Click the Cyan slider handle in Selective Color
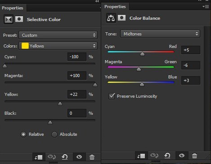Viewport: 211px width, 164px height. [5, 66]
